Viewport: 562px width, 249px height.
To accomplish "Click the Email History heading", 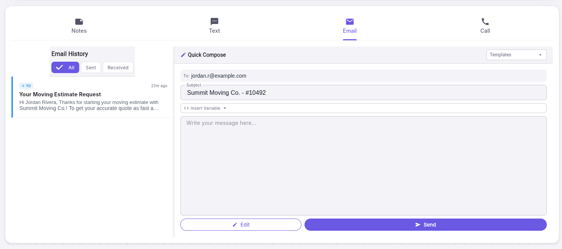I will [70, 54].
